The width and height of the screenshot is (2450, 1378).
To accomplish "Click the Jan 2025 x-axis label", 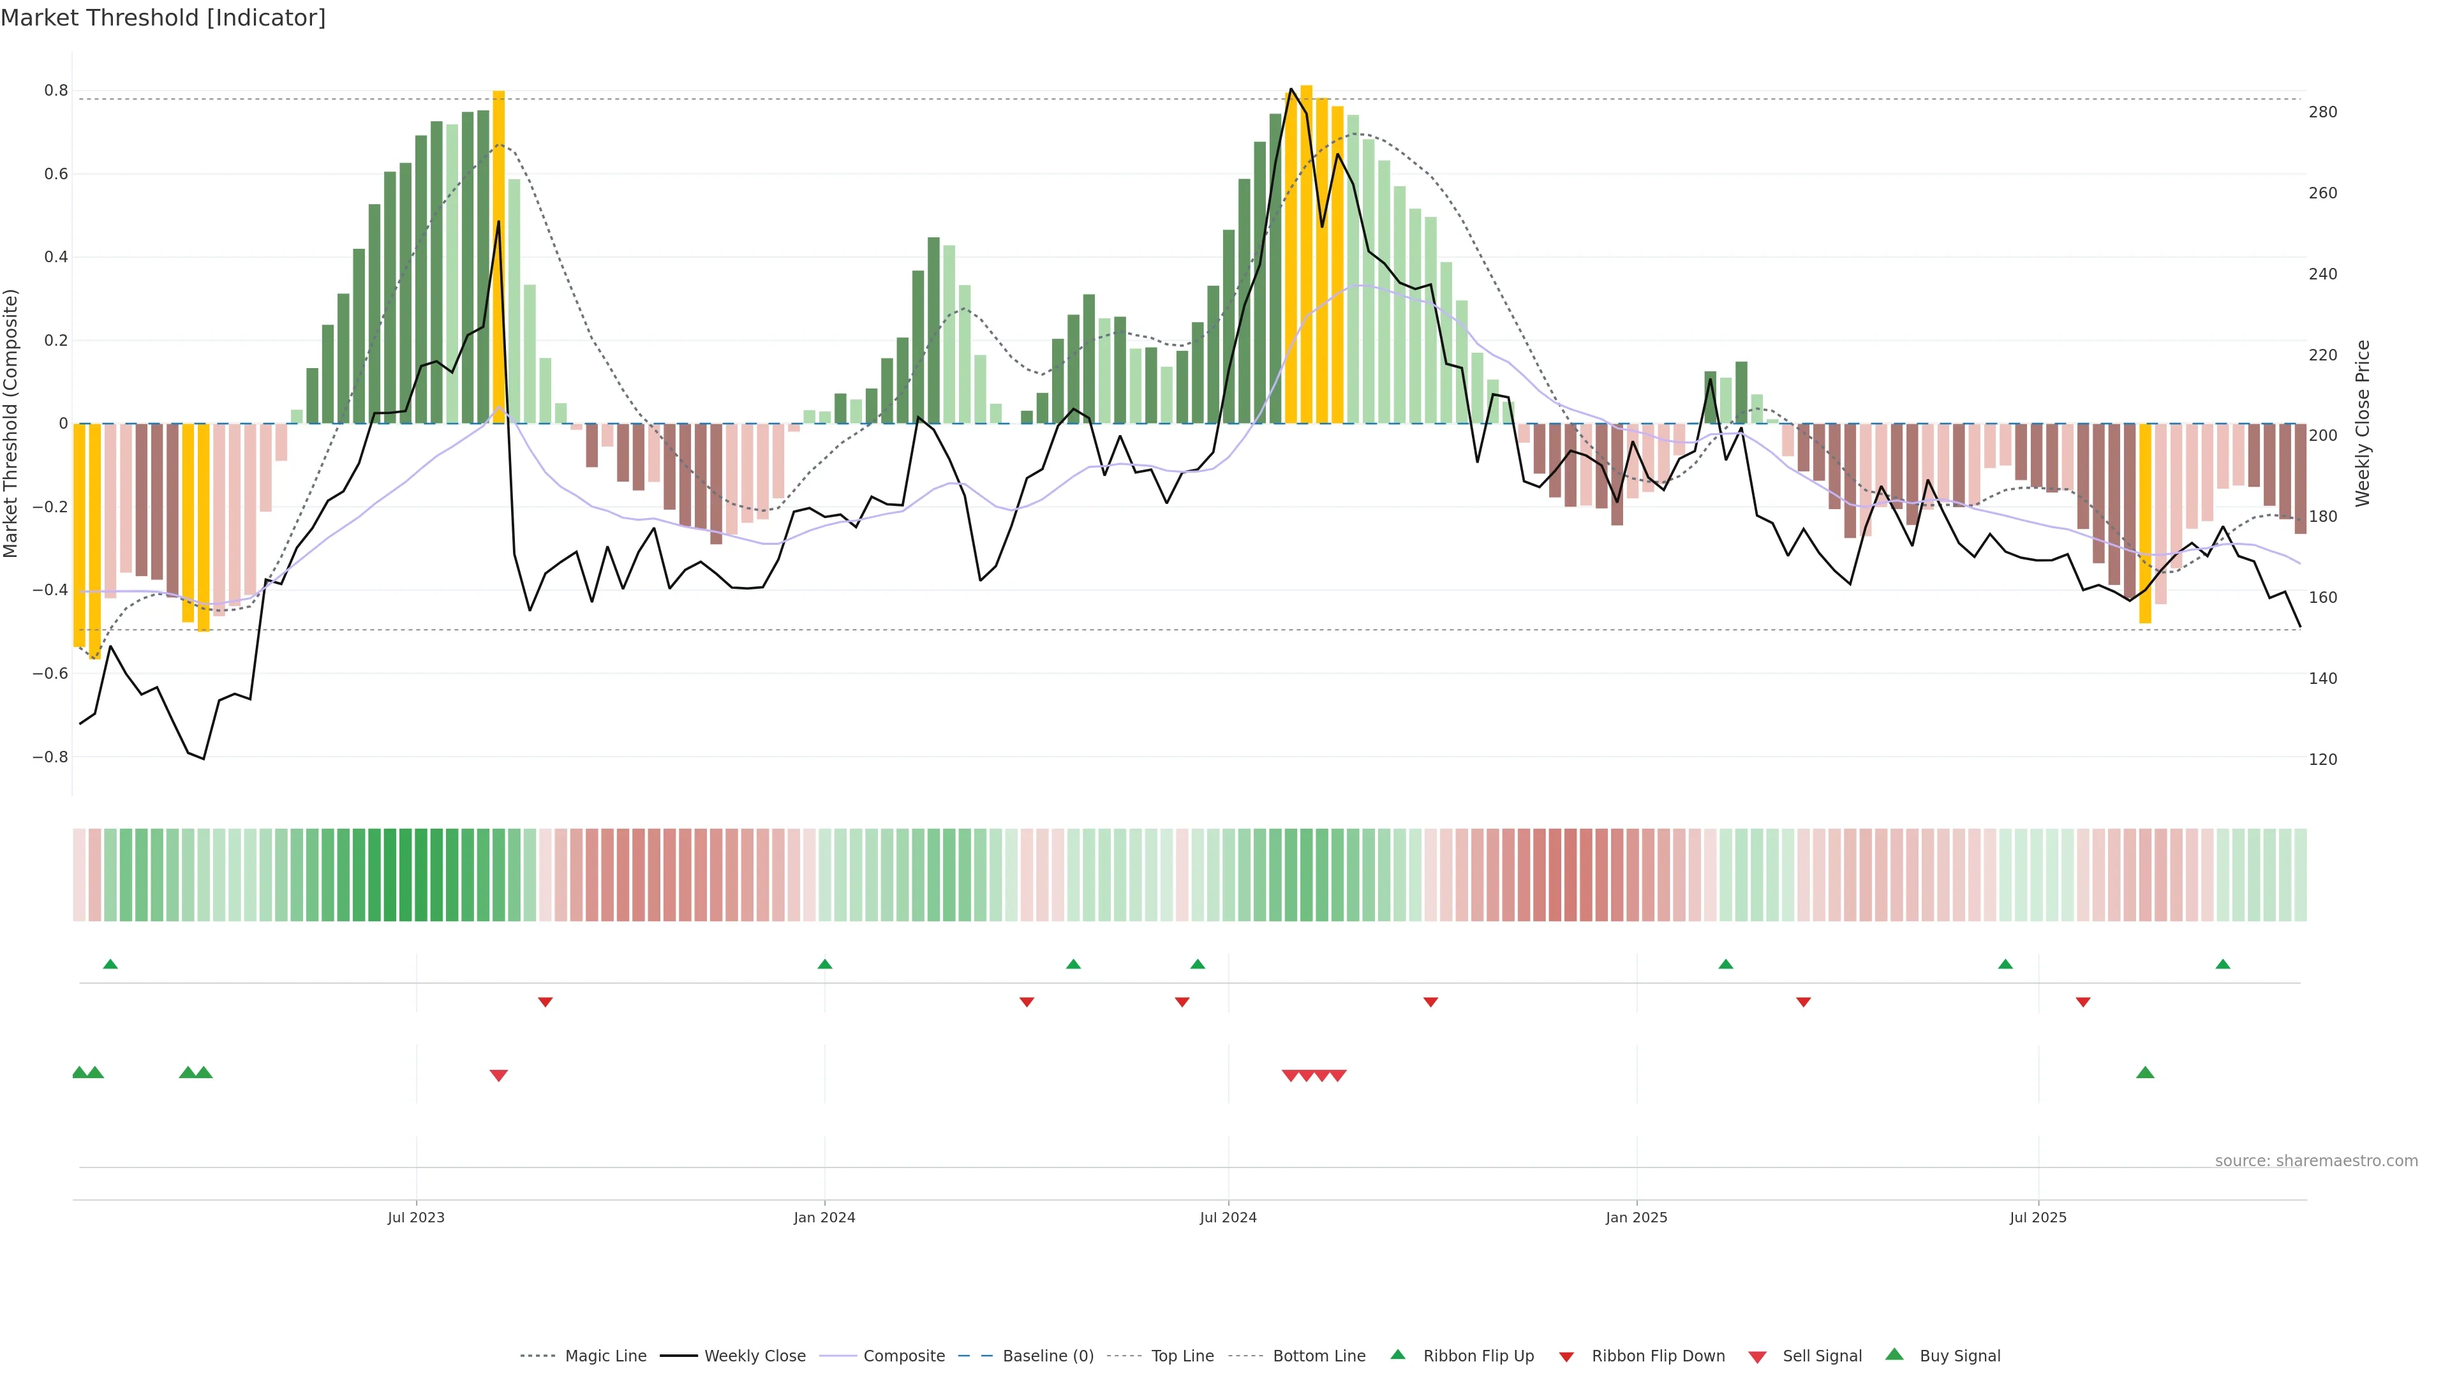I will (1636, 1217).
